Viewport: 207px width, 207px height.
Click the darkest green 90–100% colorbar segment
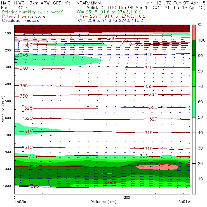pyautogui.click(x=194, y=48)
